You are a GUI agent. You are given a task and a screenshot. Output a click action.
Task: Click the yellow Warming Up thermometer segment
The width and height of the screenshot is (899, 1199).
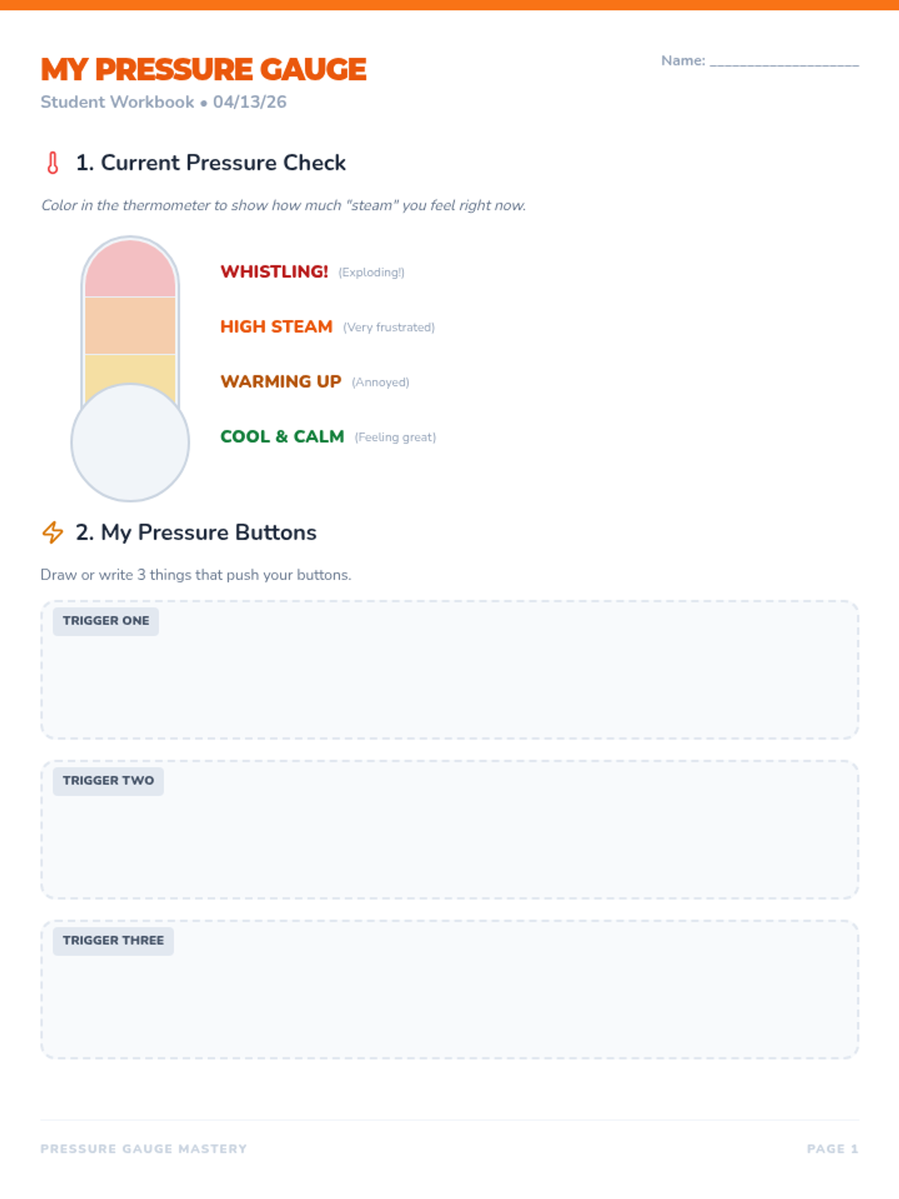tap(130, 370)
